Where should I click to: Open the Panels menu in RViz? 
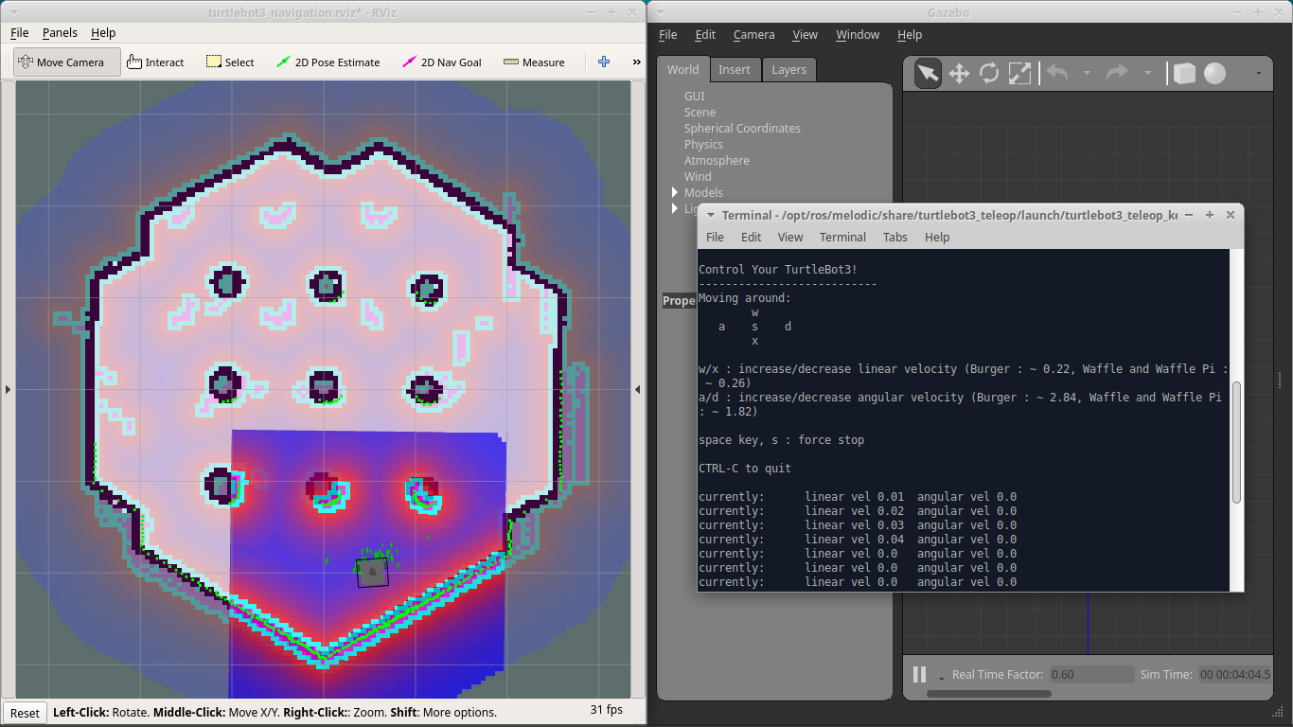(x=60, y=32)
